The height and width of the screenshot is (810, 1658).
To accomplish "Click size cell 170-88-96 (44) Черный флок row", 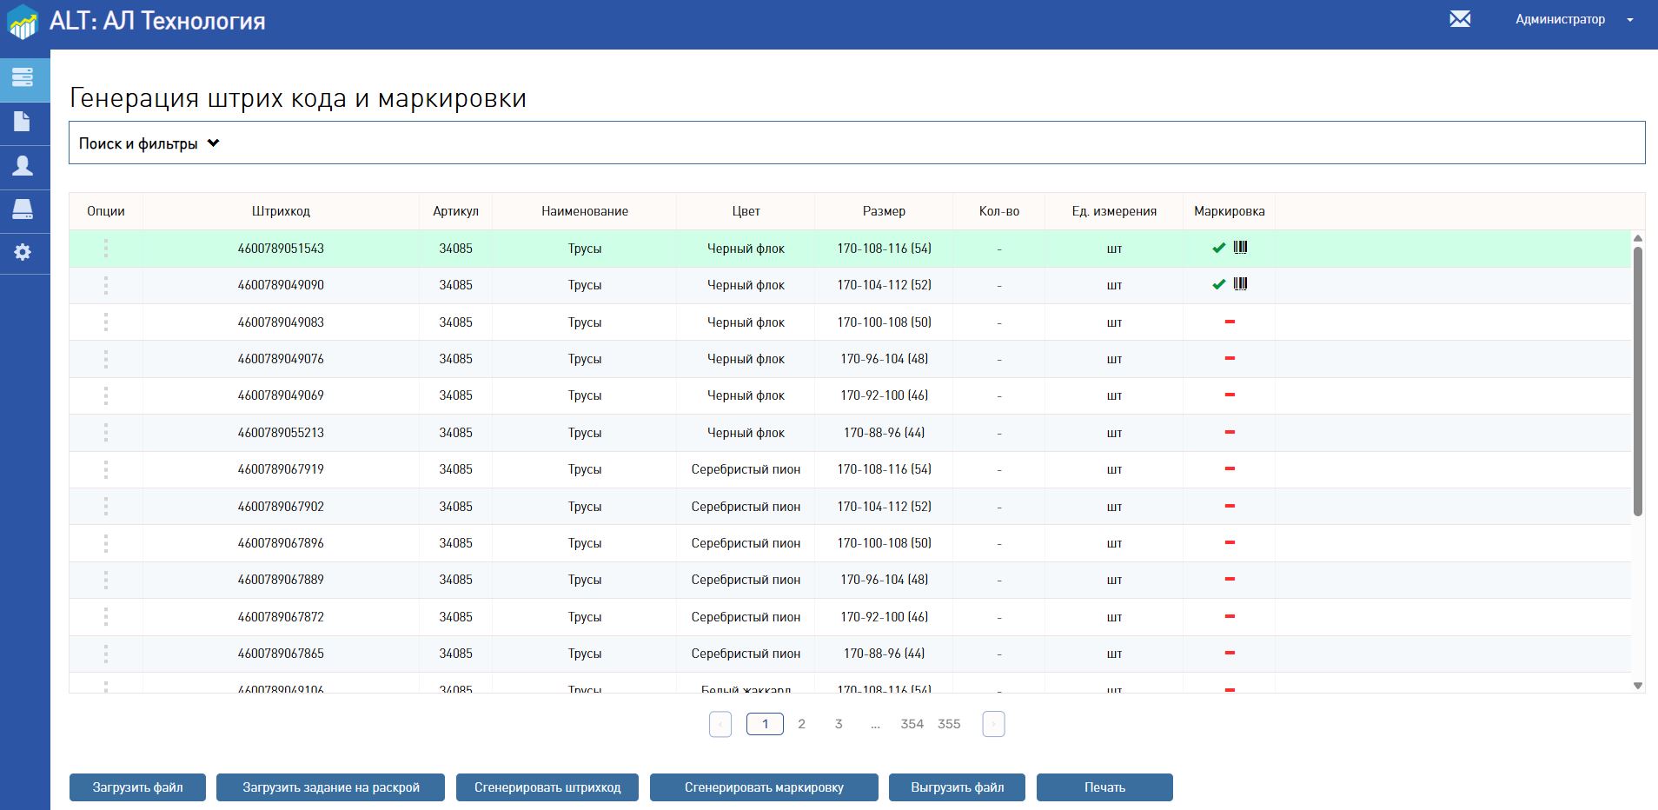I will (885, 433).
